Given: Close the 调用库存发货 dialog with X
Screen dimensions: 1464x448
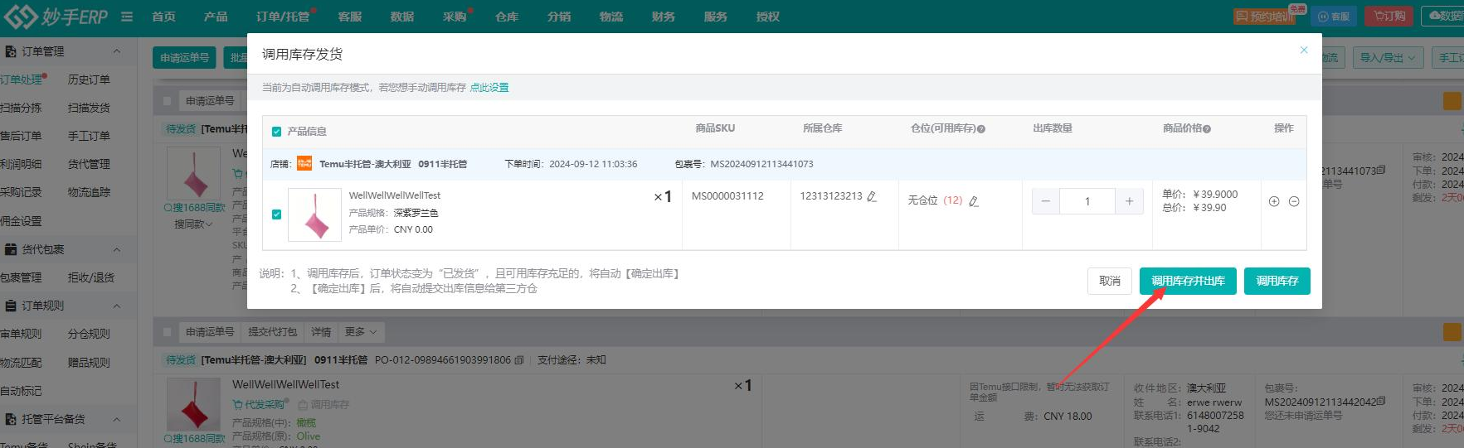Looking at the screenshot, I should pyautogui.click(x=1304, y=51).
